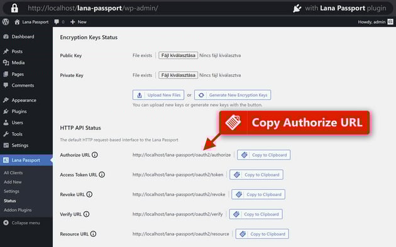Open All Clients under Lana Passport
Screen dimensions: 396x247
pos(13,173)
